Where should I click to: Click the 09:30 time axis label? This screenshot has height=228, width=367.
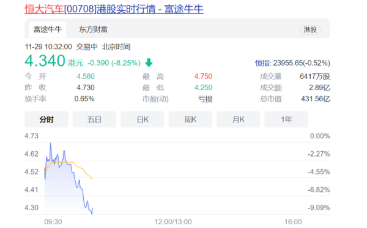pos(53,221)
